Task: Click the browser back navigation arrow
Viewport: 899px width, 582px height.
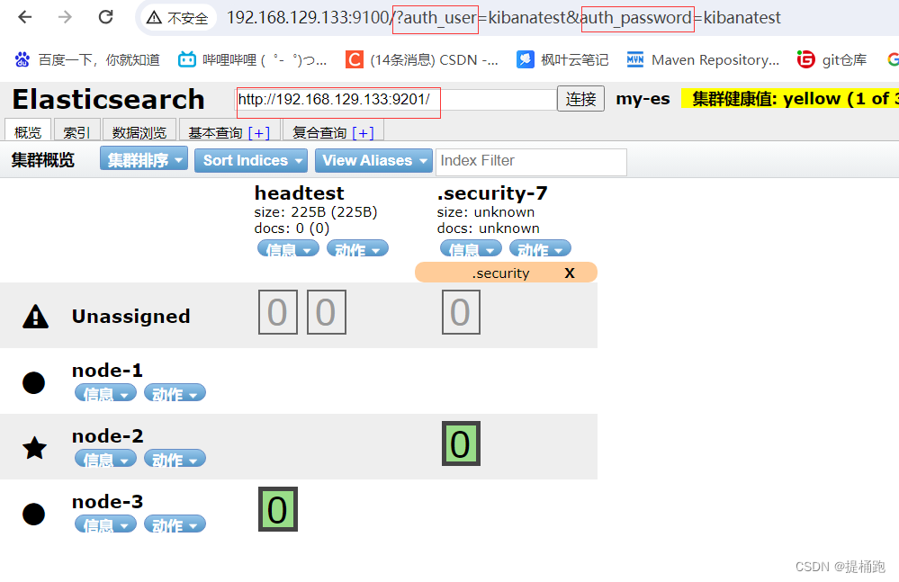Action: 24,17
